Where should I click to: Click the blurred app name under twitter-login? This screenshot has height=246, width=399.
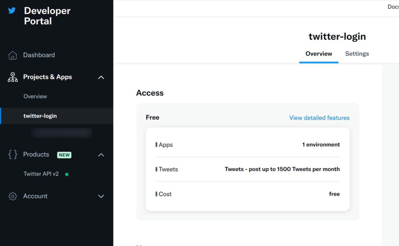(x=61, y=133)
